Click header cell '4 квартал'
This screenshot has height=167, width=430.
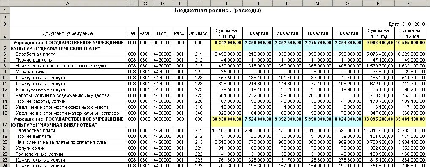(348, 33)
